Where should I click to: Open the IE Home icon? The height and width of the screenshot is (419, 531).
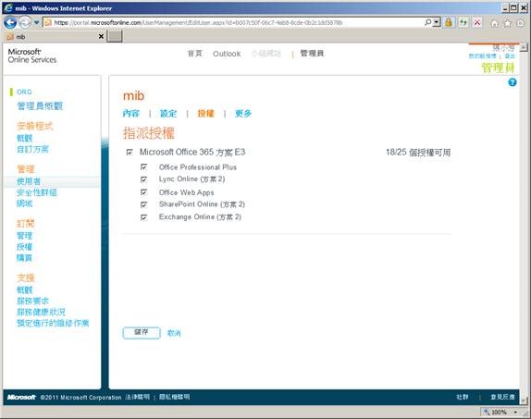[x=495, y=23]
